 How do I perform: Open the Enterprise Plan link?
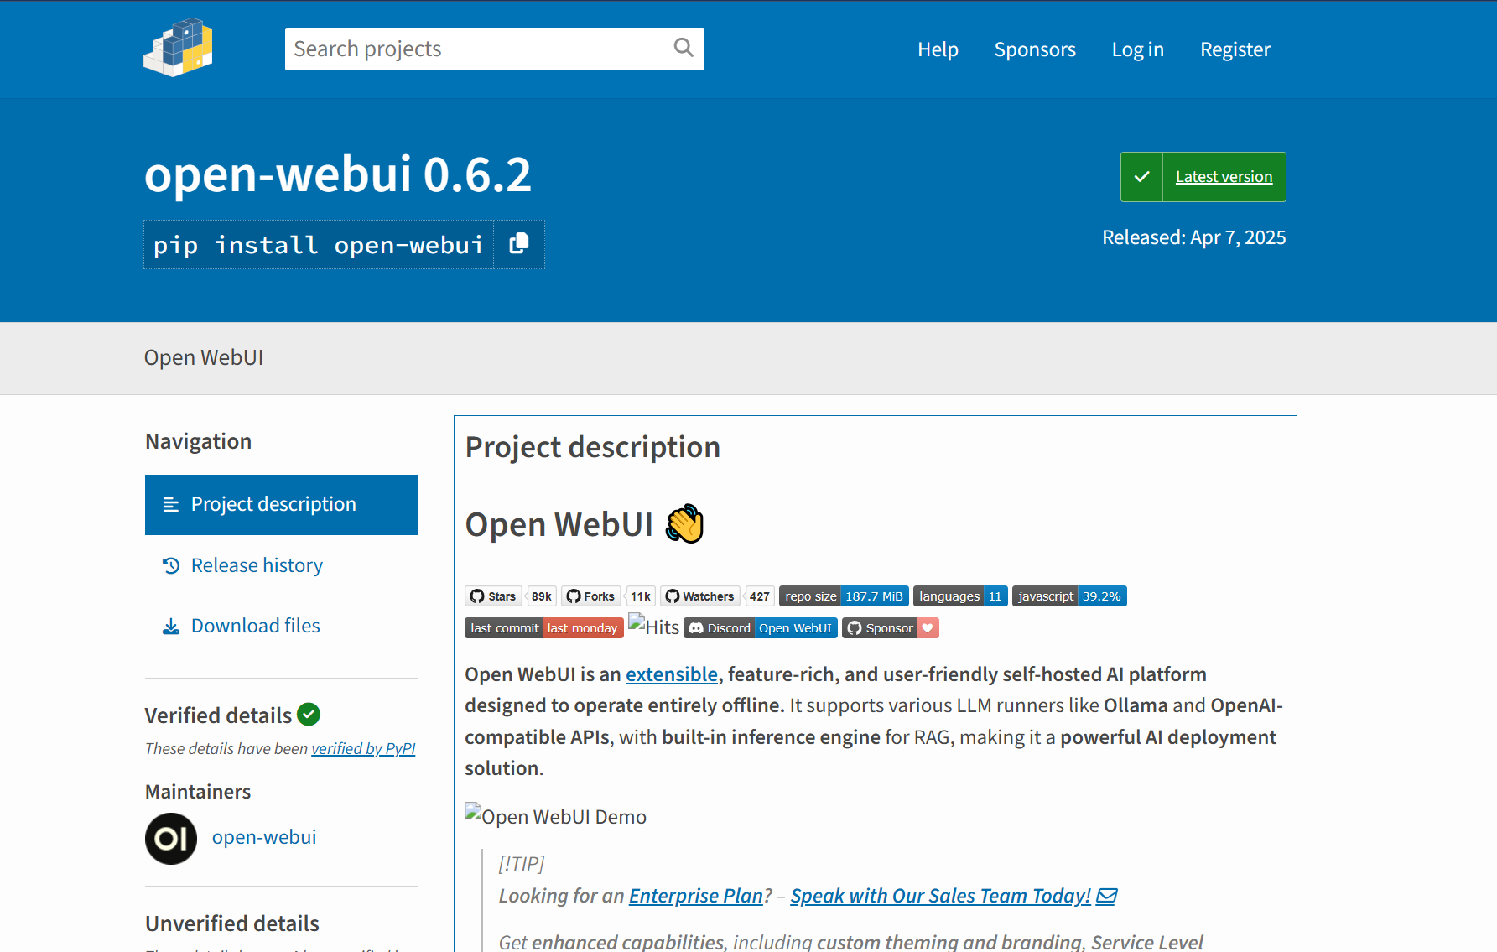click(696, 896)
